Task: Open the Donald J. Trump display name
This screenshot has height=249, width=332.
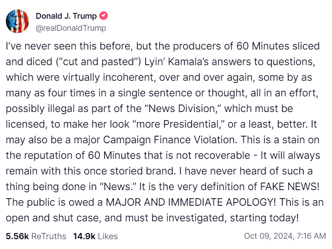Action: pos(66,17)
